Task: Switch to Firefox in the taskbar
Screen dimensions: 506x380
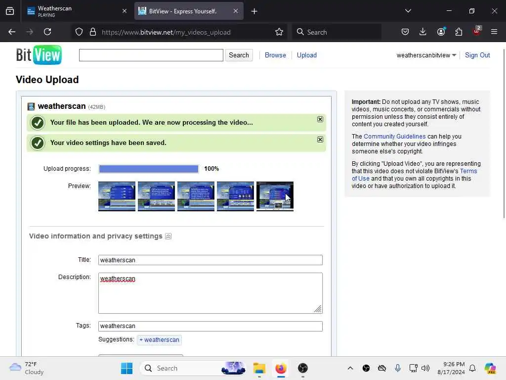Action: tap(281, 368)
